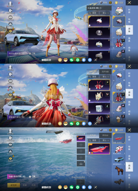Expand 默认 sort dropdown in helmet skin panel

point(105,13)
